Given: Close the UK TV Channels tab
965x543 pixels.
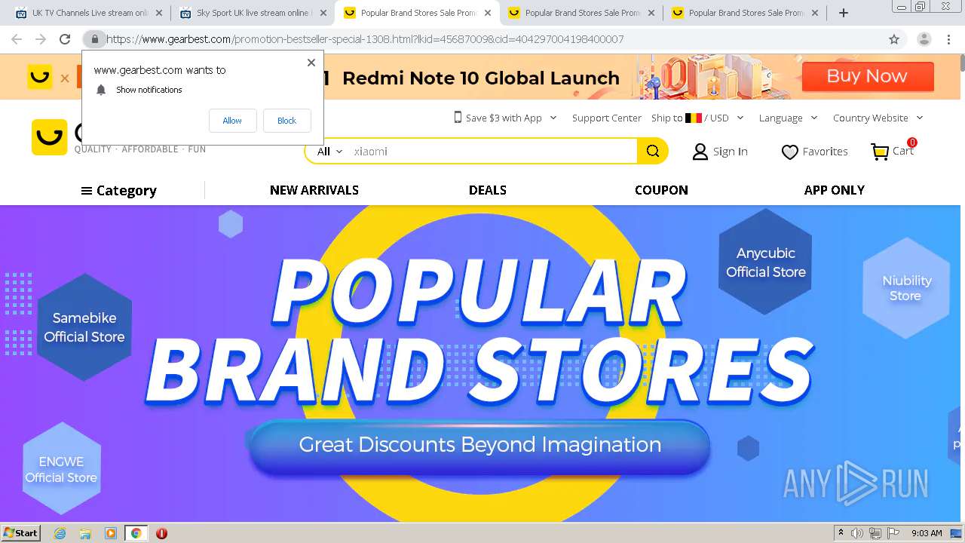Looking at the screenshot, I should [159, 13].
